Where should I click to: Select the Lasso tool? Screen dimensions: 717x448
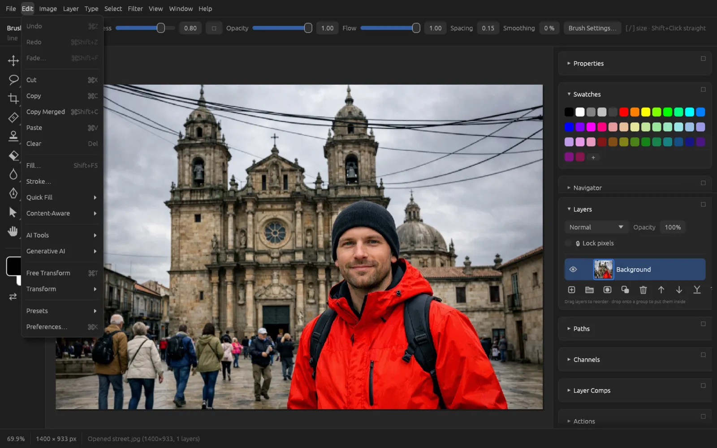pyautogui.click(x=13, y=80)
